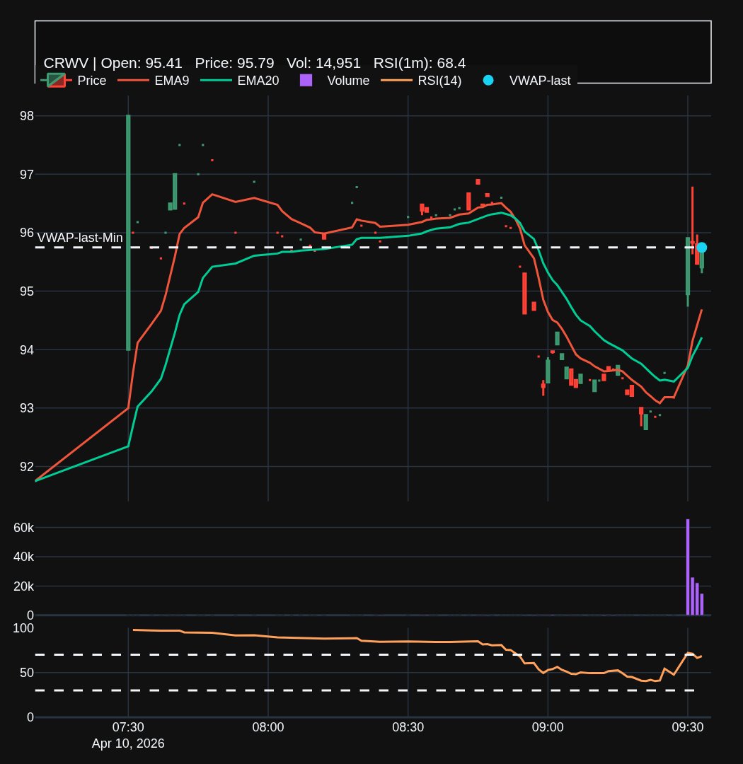Toggle the EMA20 legend entry
Viewport: 743px width, 764px height.
[241, 81]
